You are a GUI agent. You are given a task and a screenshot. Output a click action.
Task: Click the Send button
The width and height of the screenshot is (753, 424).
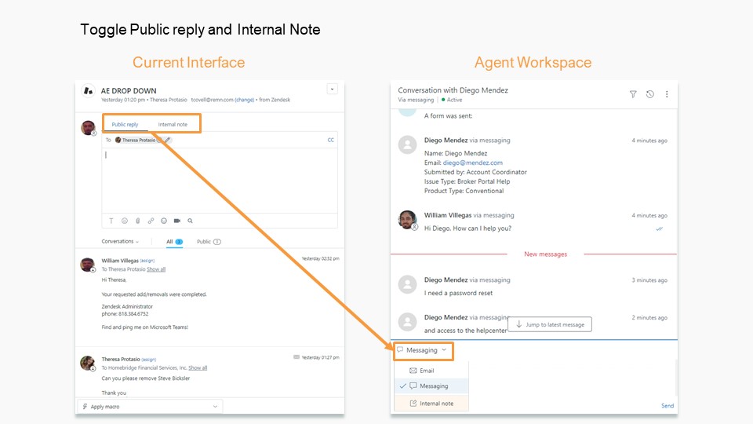pyautogui.click(x=668, y=406)
